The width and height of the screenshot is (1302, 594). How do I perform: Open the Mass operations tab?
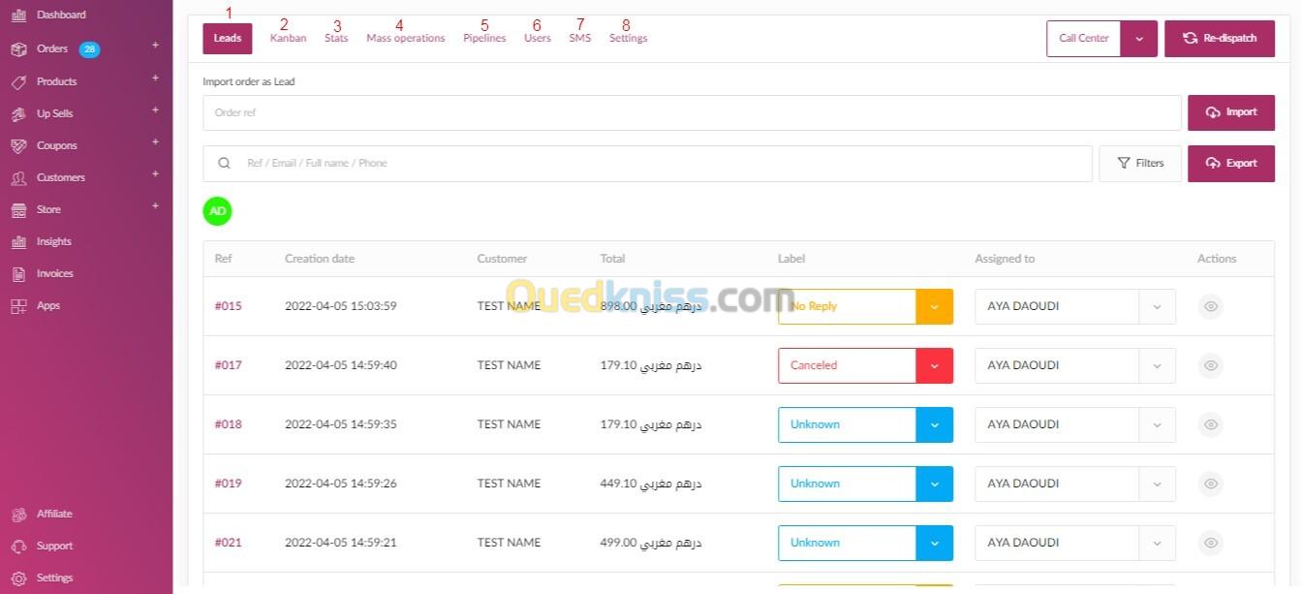pyautogui.click(x=406, y=39)
